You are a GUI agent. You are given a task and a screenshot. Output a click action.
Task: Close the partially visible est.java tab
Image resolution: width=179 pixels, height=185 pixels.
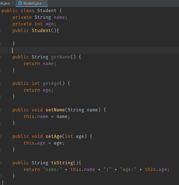point(13,3)
